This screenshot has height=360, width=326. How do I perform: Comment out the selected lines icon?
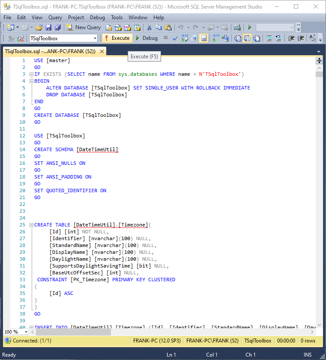(x=269, y=38)
